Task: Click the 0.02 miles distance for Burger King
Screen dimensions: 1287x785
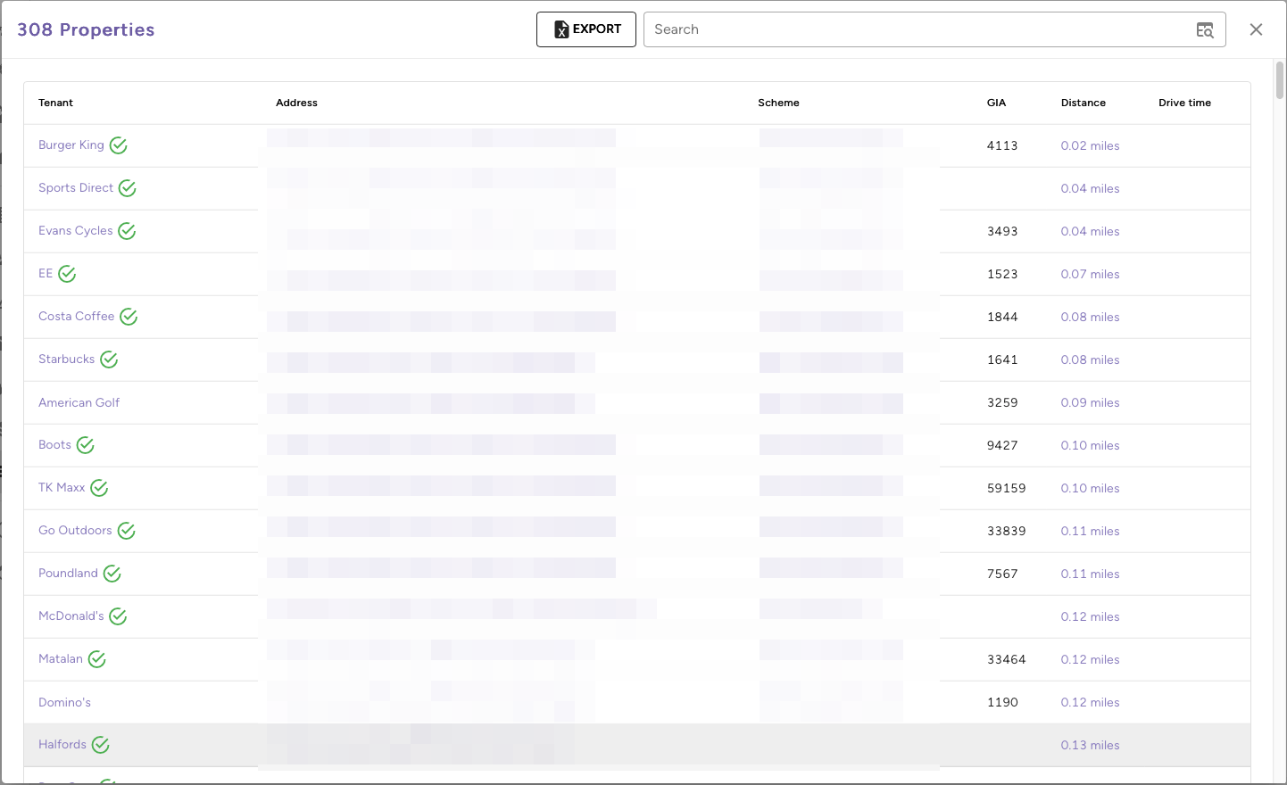Action: pyautogui.click(x=1090, y=145)
